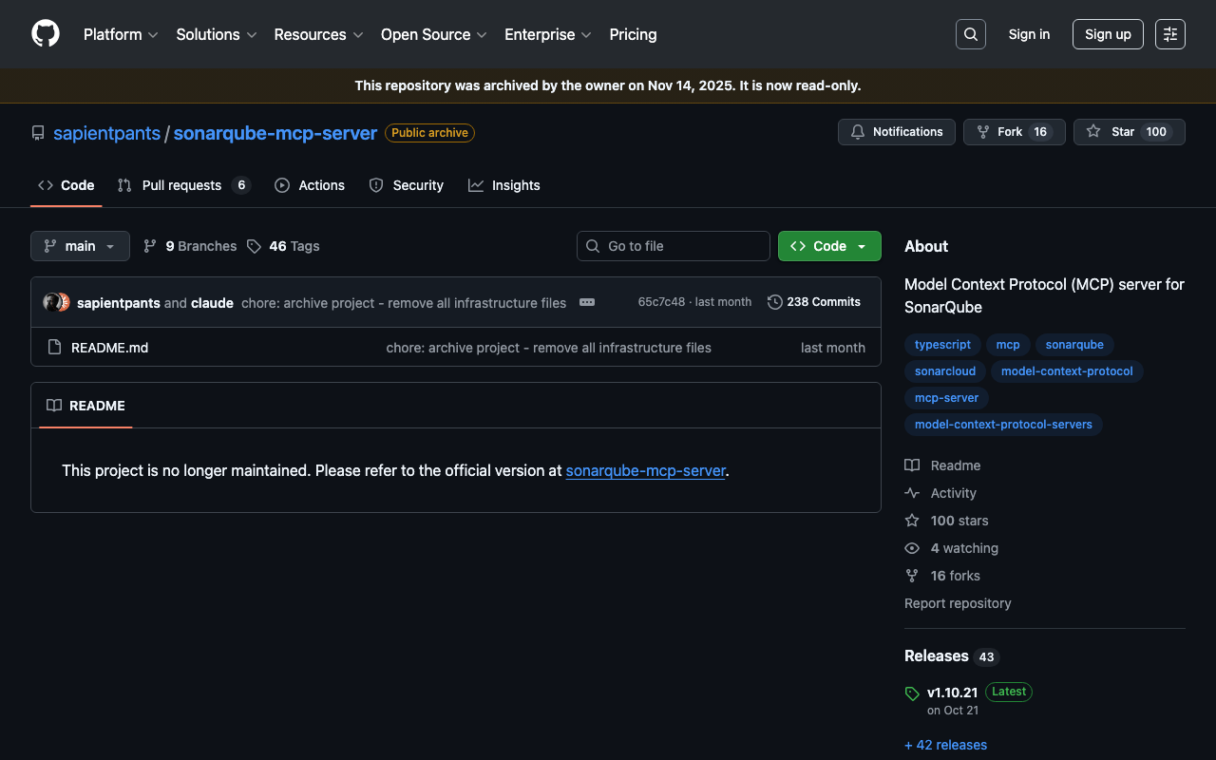Click the Sign up button
1216x760 pixels.
[x=1107, y=34]
